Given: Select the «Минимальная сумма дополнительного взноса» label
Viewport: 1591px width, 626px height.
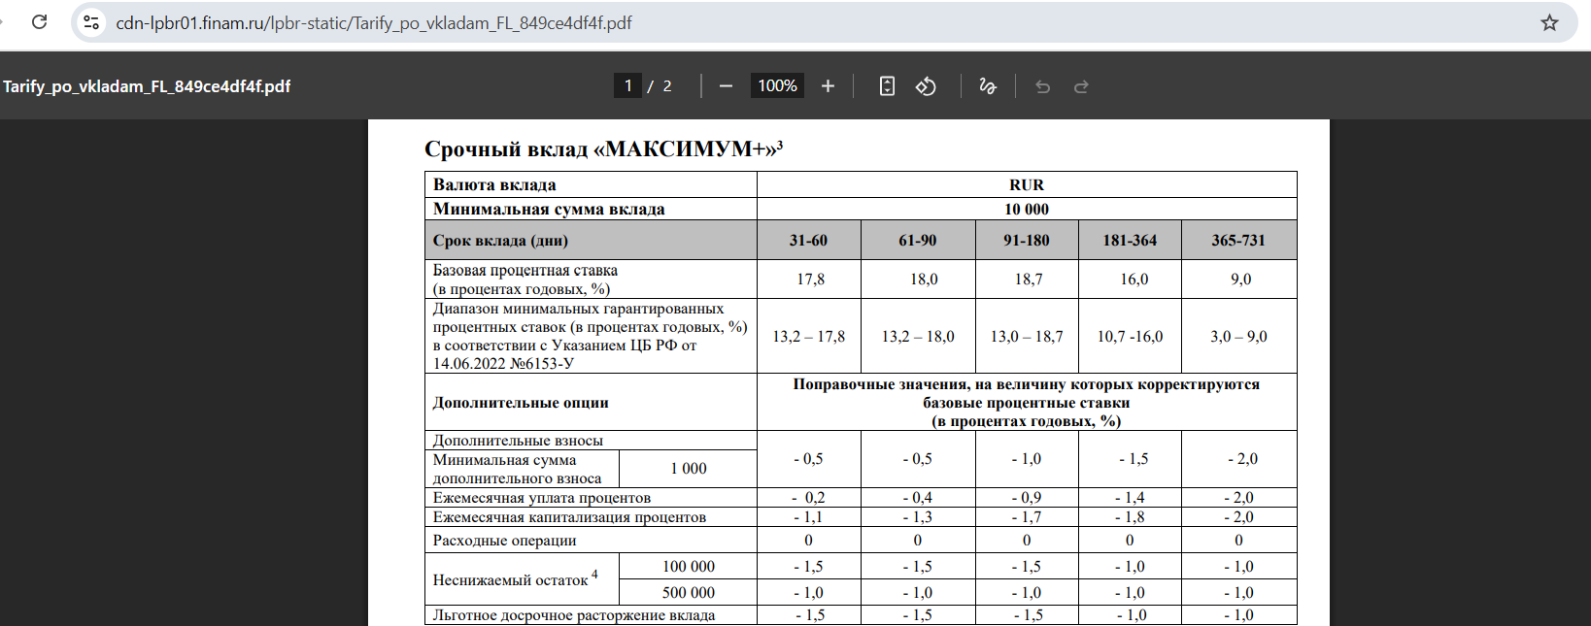Looking at the screenshot, I should [x=518, y=469].
